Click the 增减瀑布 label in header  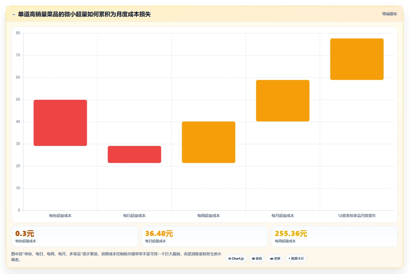click(x=389, y=14)
